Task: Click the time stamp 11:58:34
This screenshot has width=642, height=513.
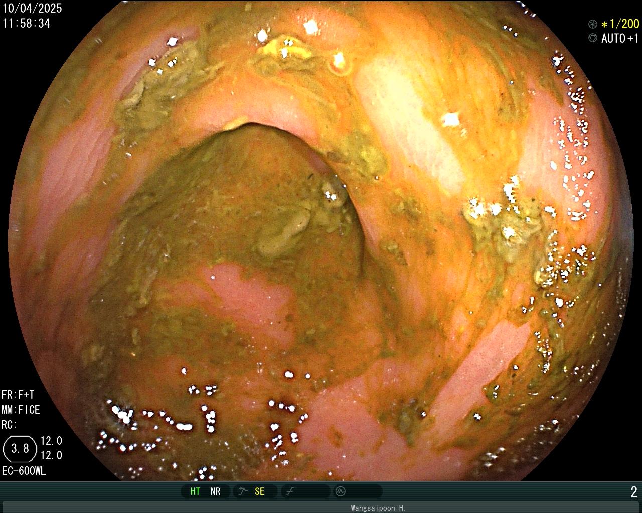Action: click(x=26, y=23)
